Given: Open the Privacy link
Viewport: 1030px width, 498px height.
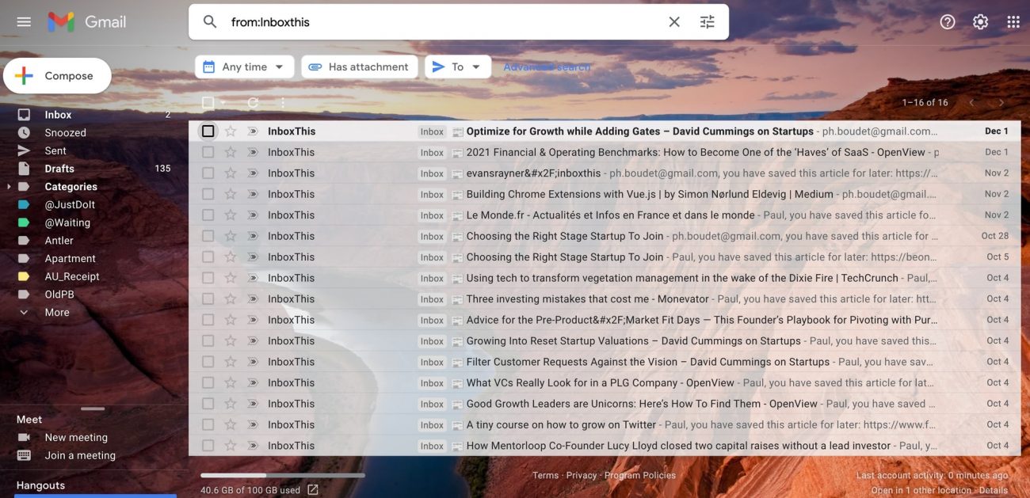Looking at the screenshot, I should [582, 475].
